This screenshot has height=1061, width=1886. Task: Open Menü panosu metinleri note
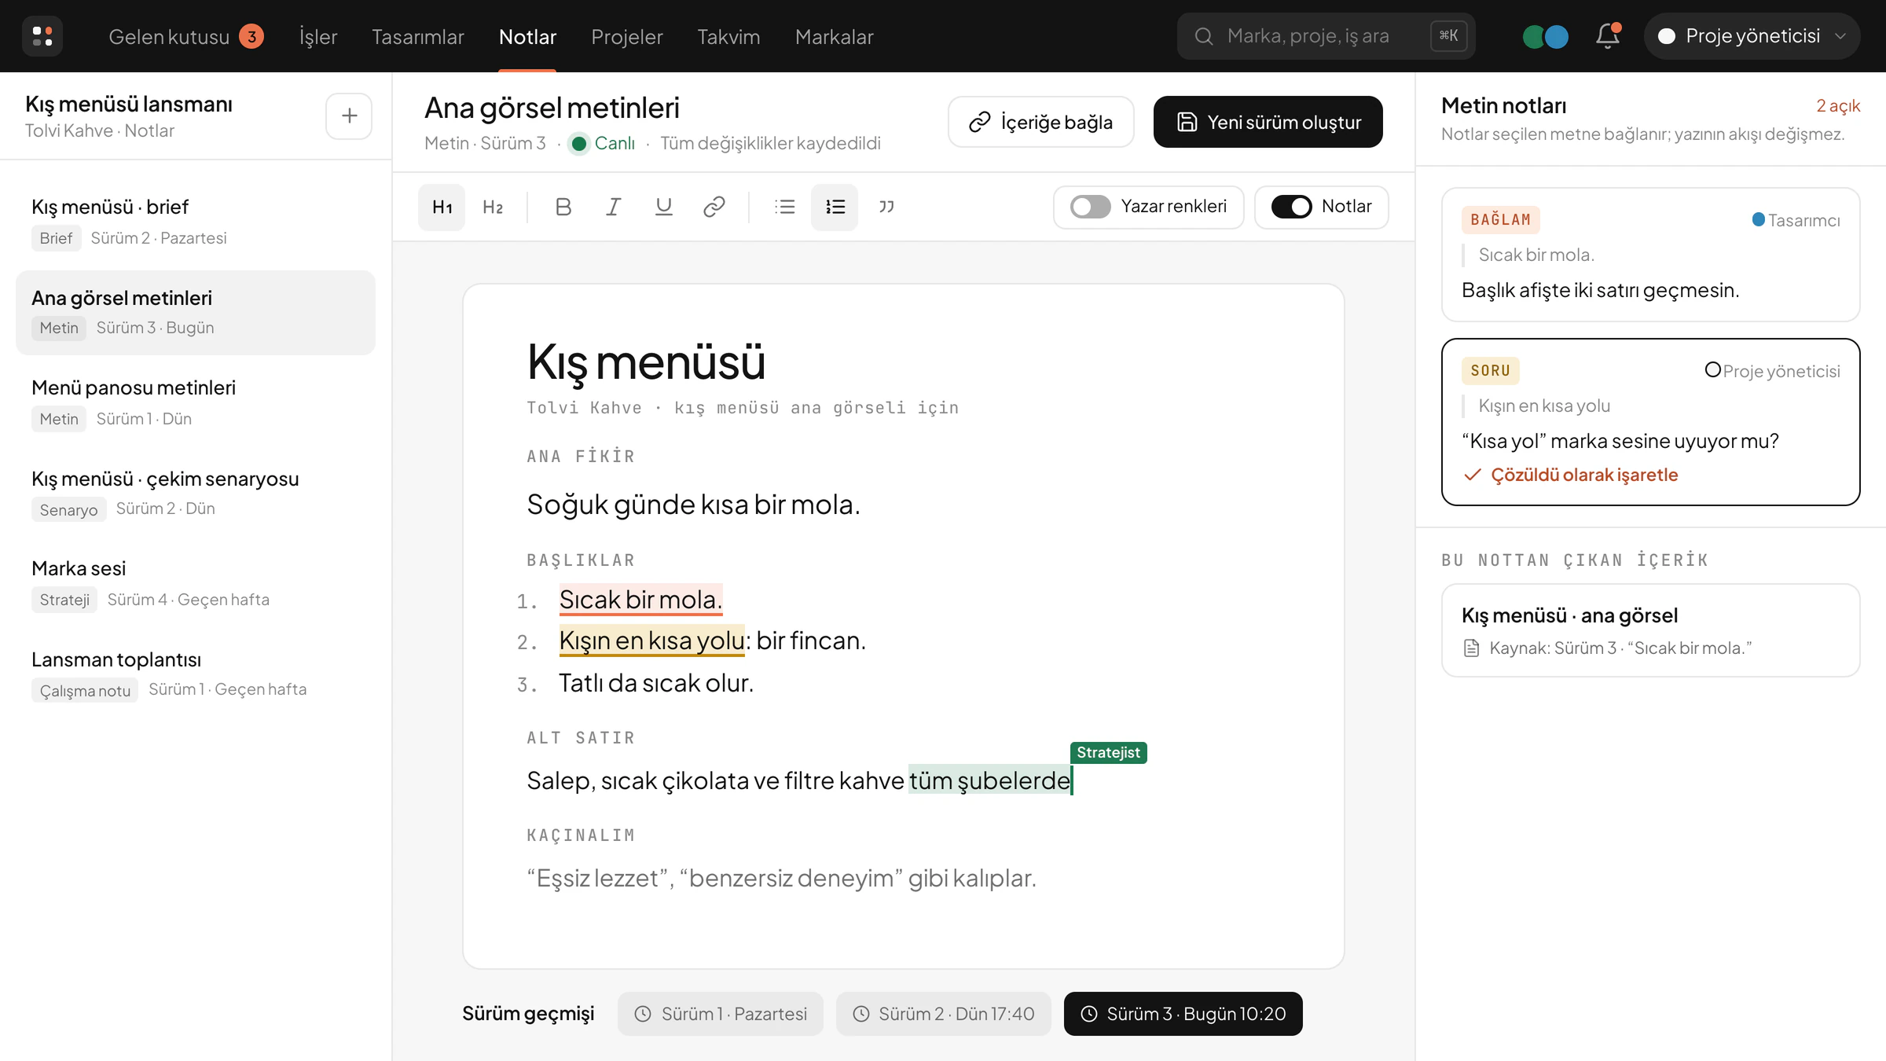[196, 402]
